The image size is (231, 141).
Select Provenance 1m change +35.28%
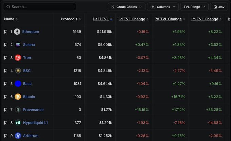point(214,110)
